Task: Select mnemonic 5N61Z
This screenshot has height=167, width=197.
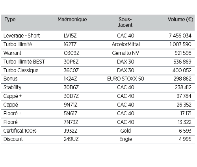Action: point(71,113)
